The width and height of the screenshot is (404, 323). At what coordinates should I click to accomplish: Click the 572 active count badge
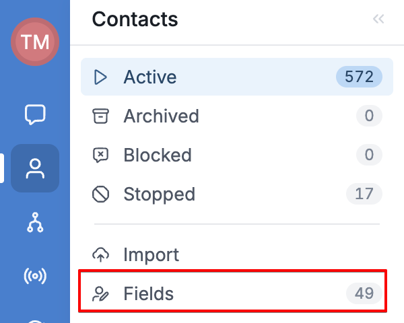click(359, 77)
